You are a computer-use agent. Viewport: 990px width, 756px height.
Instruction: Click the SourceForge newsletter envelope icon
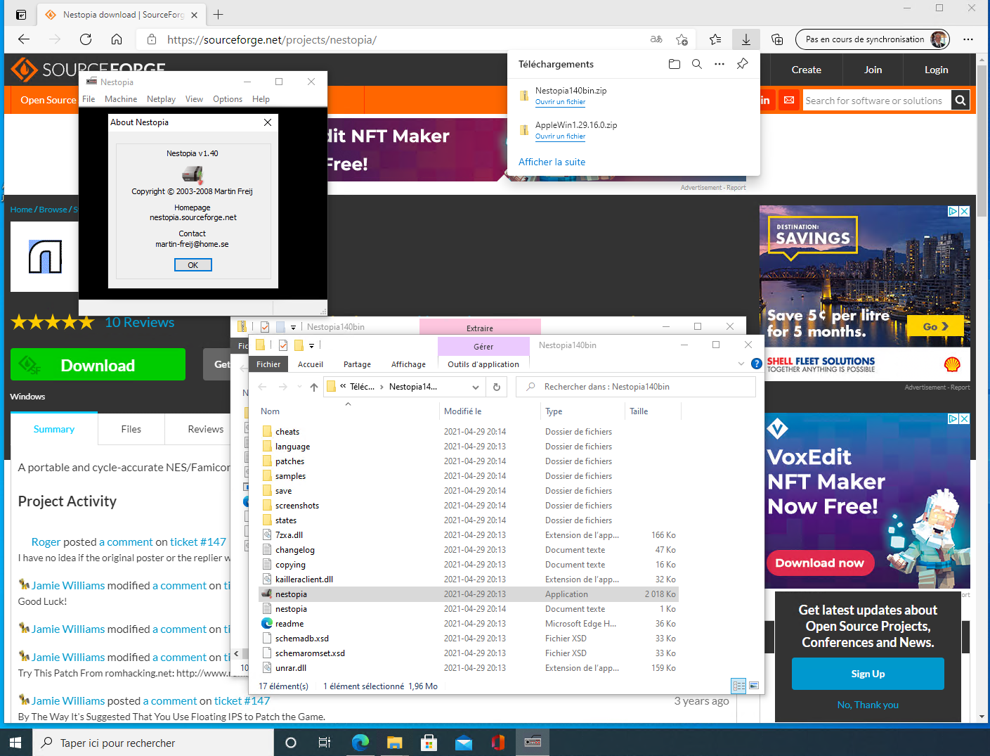pos(789,101)
